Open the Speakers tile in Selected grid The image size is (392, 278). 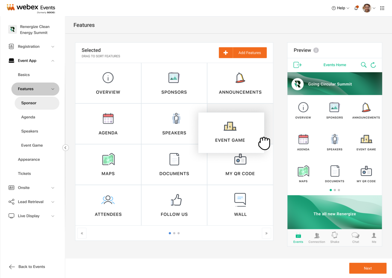coord(174,124)
